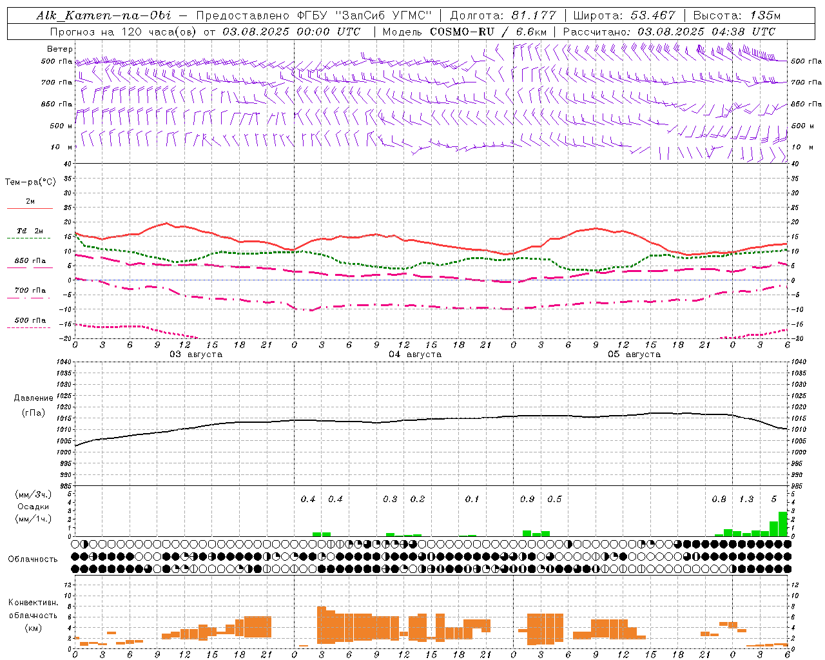Click the pink dashed line under legend 850 гПа
The height and width of the screenshot is (660, 825).
(30, 268)
